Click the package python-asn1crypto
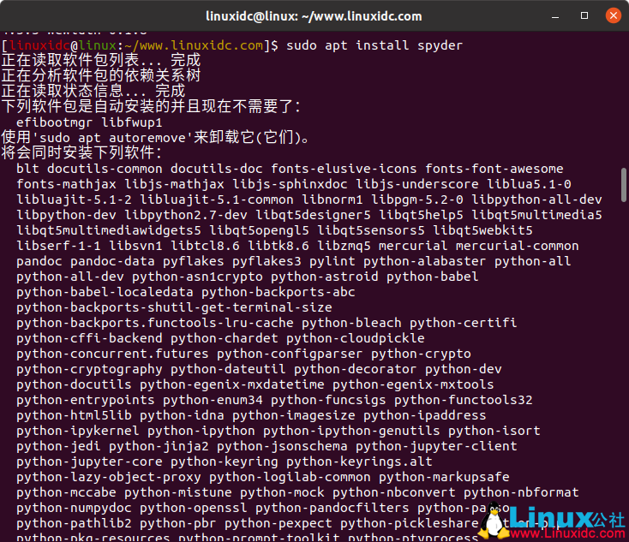This screenshot has width=629, height=542. pos(197,277)
